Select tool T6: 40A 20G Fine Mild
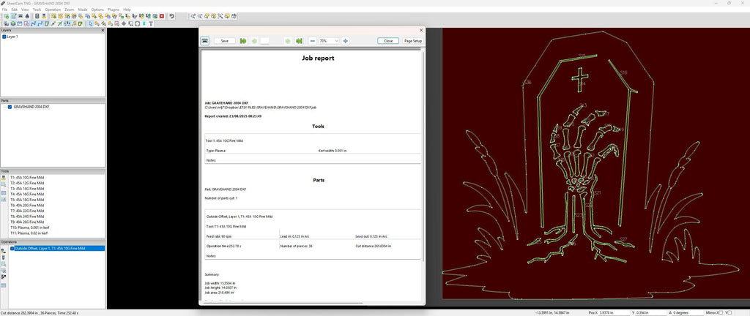 point(27,206)
